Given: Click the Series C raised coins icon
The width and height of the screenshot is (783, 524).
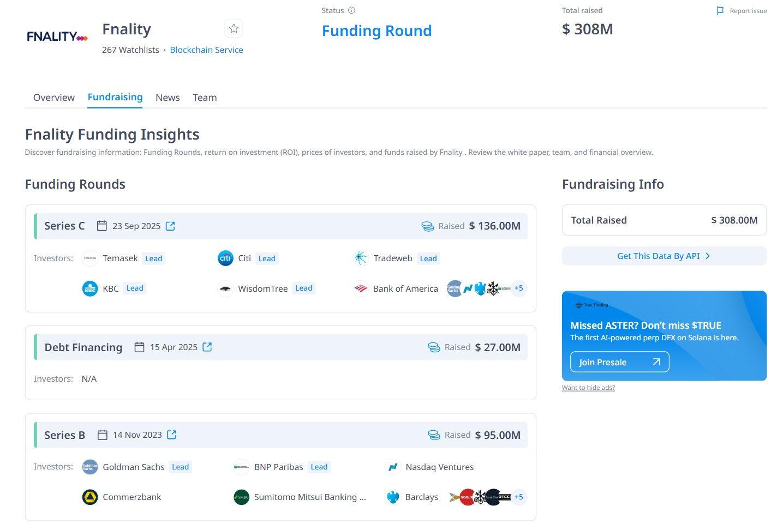Looking at the screenshot, I should 428,226.
